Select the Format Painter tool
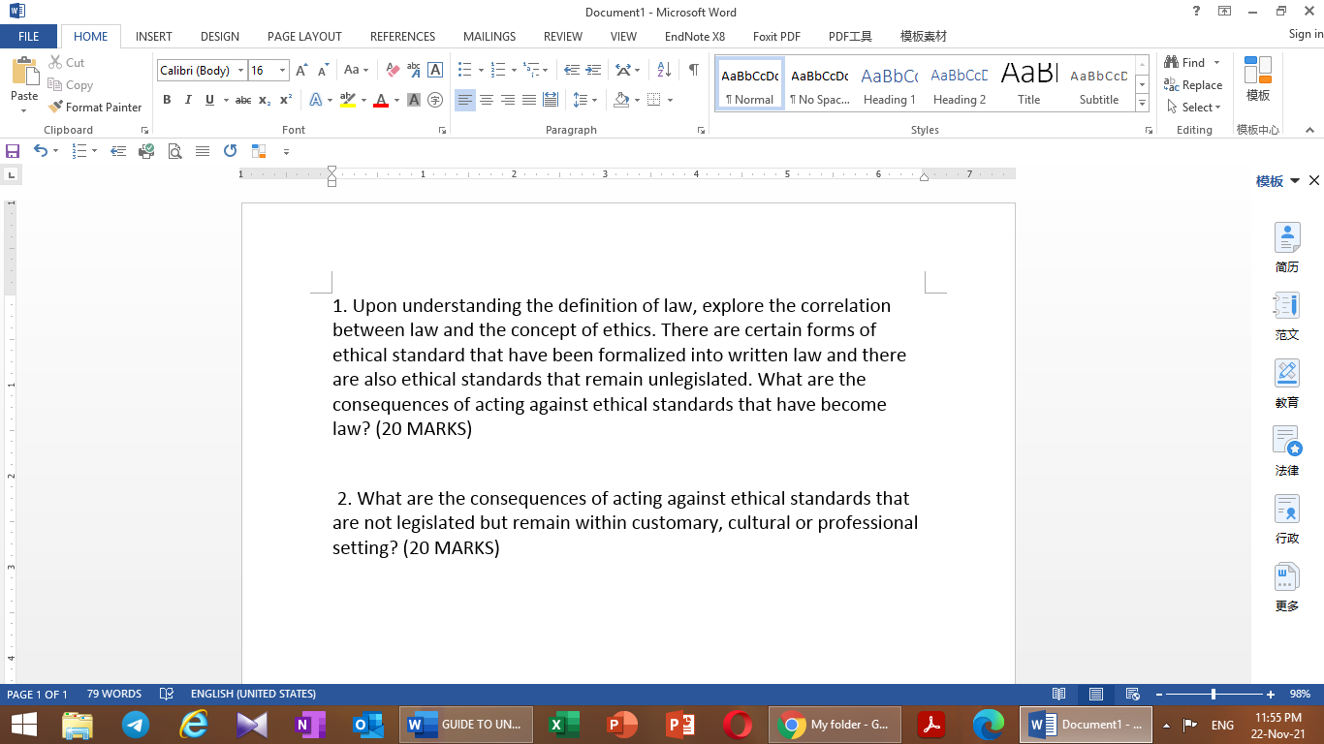The width and height of the screenshot is (1324, 744). pyautogui.click(x=94, y=107)
